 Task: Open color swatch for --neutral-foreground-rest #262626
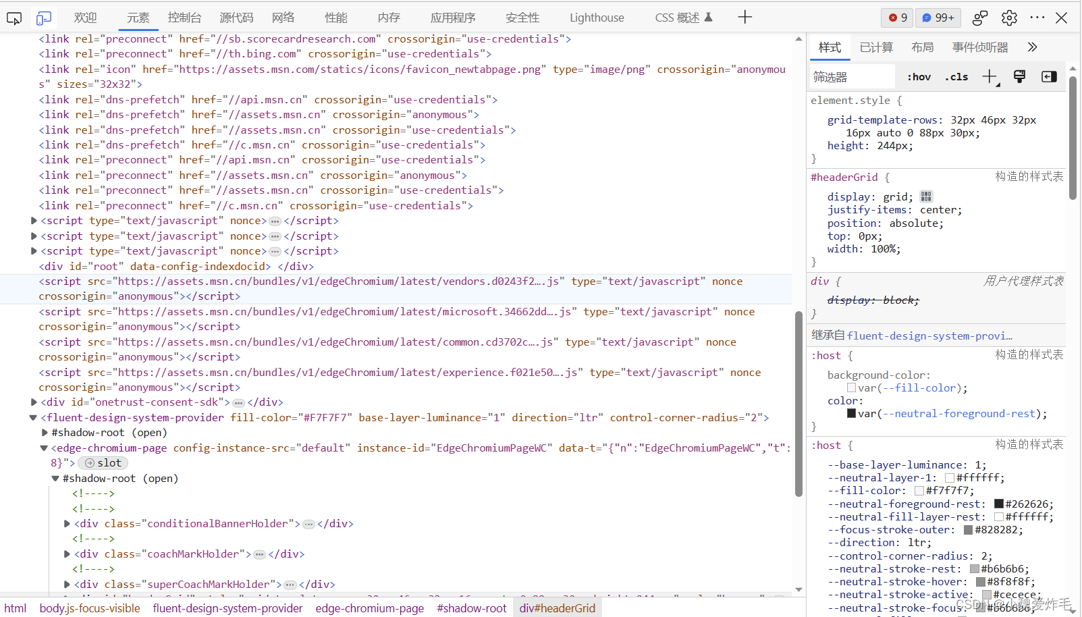click(x=998, y=504)
